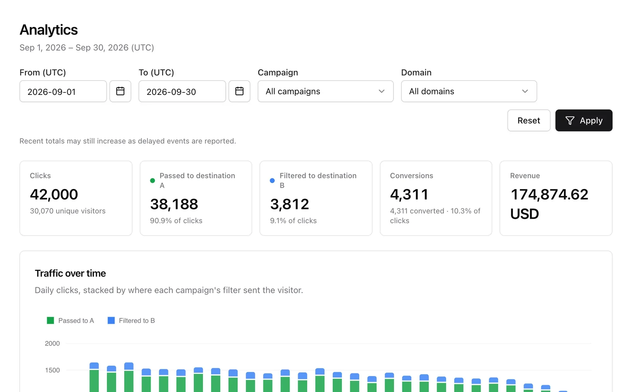Click the 90.9% of clicks text
Viewport: 632px width, 392px height.
(x=176, y=221)
